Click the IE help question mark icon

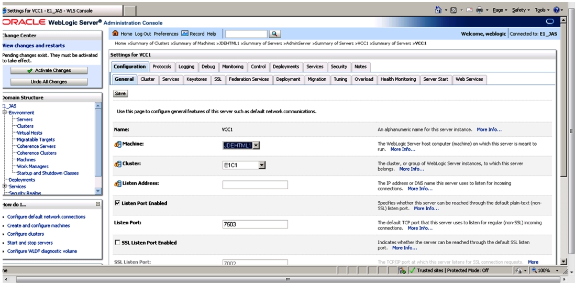click(556, 10)
